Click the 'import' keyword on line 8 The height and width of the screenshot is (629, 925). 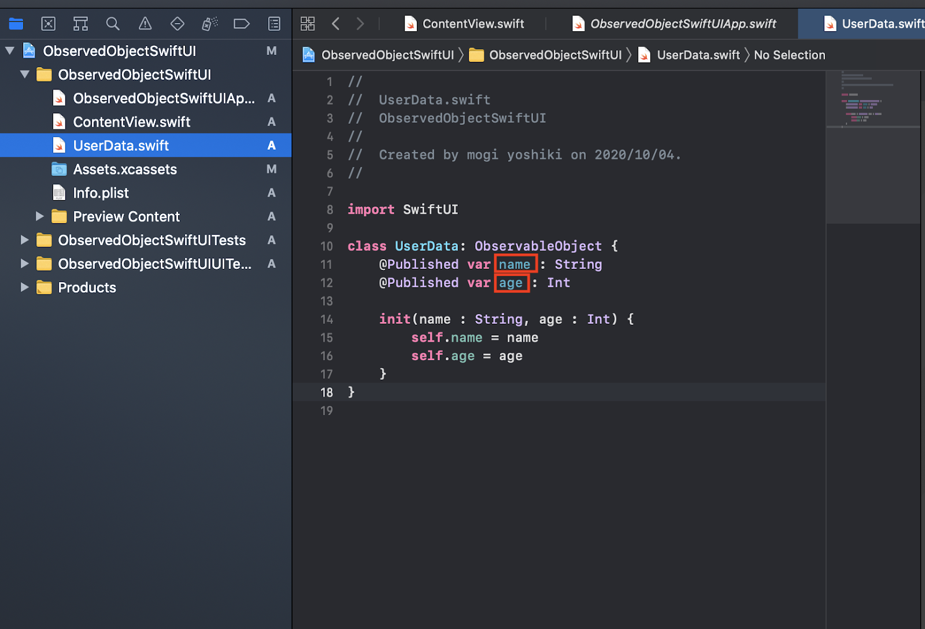(371, 209)
